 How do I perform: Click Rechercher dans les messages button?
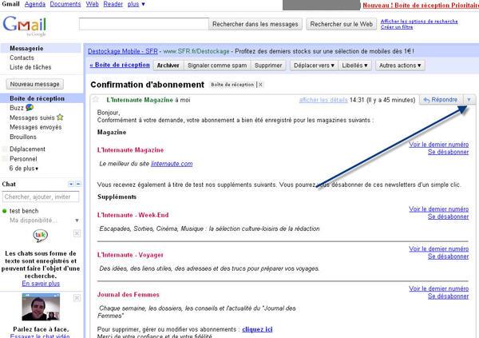(255, 24)
